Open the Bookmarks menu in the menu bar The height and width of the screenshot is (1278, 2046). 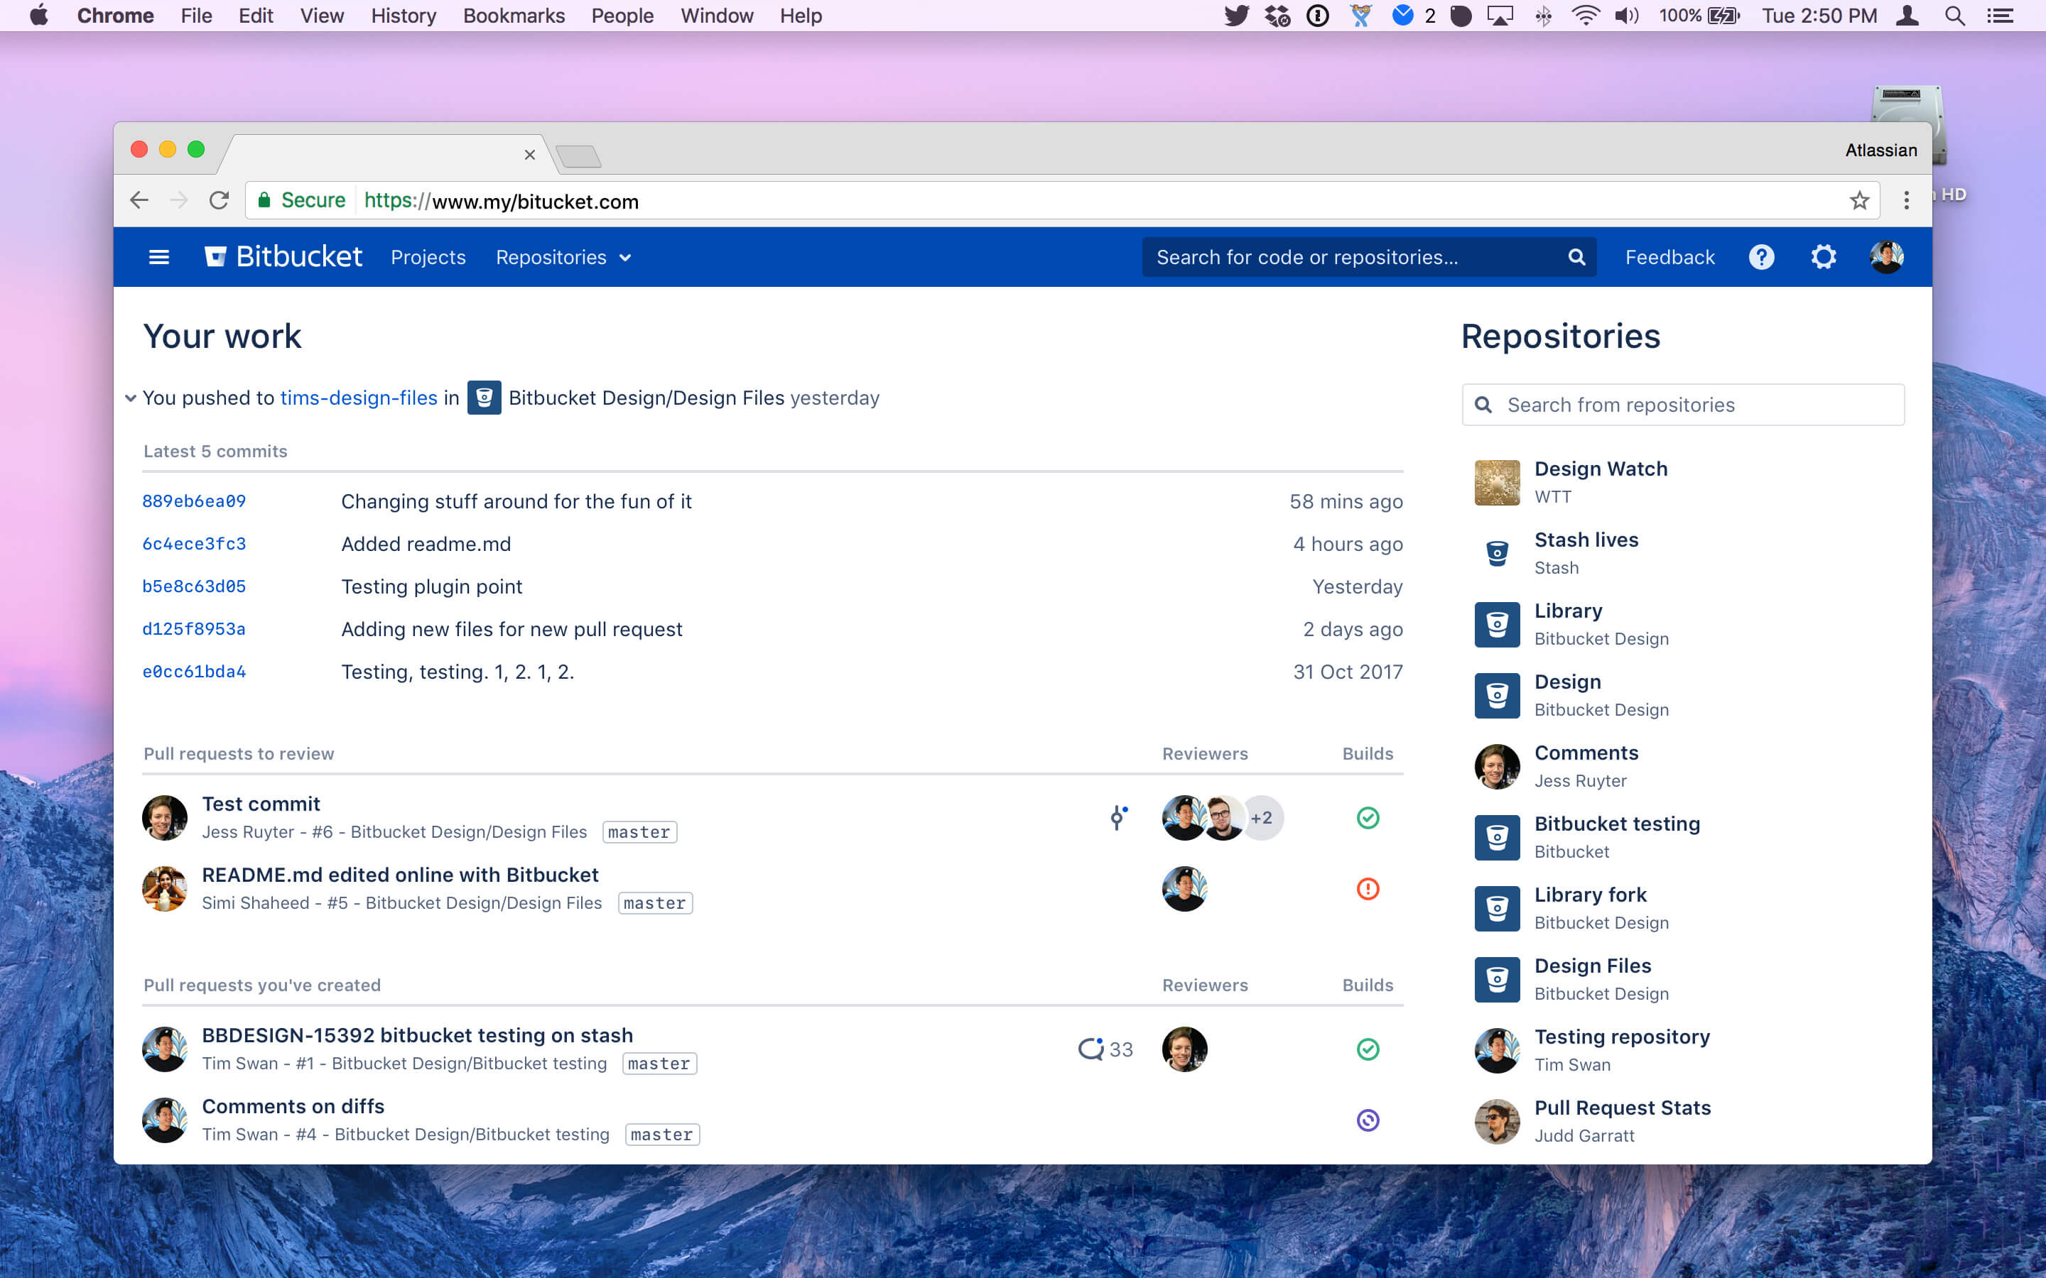pyautogui.click(x=513, y=15)
